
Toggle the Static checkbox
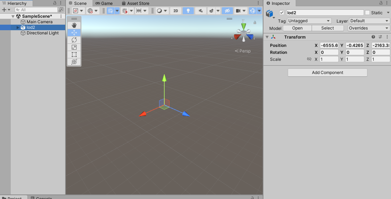[x=367, y=13]
